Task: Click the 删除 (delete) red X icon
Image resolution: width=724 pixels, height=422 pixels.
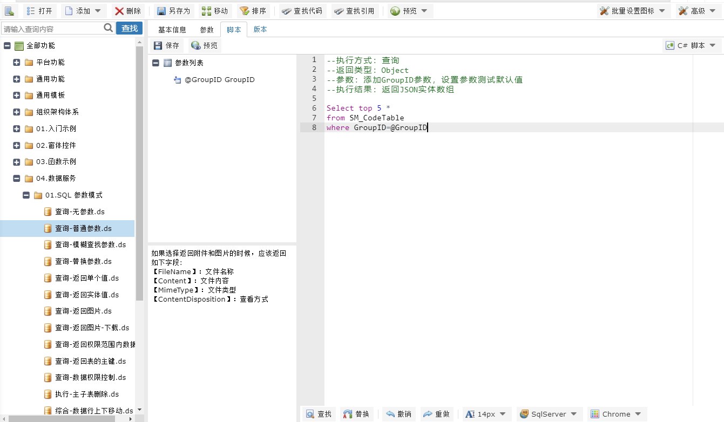Action: click(x=119, y=11)
